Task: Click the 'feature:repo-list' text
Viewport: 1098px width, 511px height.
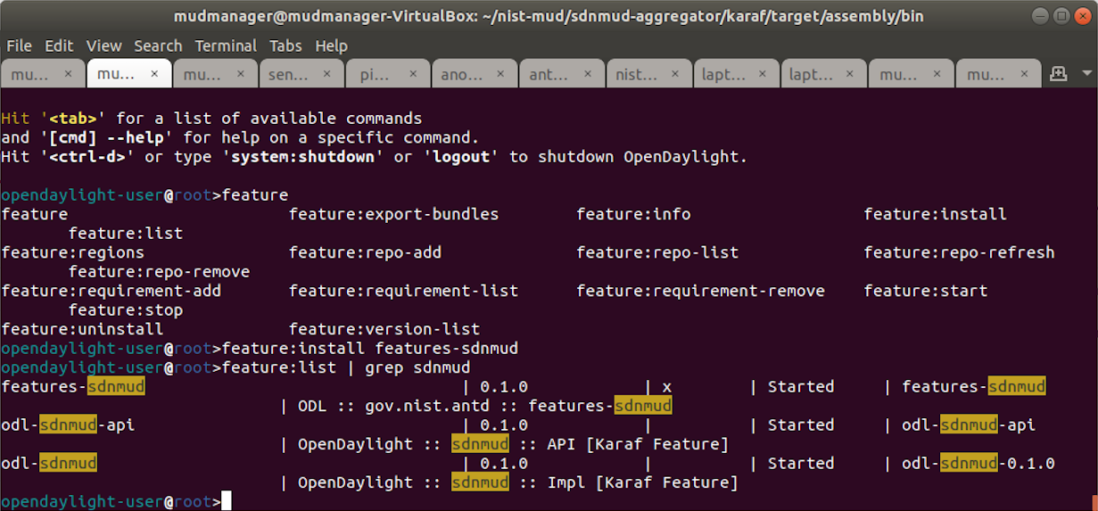Action: (x=657, y=252)
